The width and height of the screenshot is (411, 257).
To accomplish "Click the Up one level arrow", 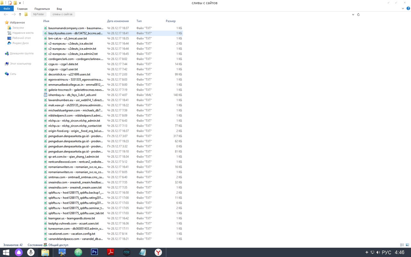I will [x=20, y=14].
